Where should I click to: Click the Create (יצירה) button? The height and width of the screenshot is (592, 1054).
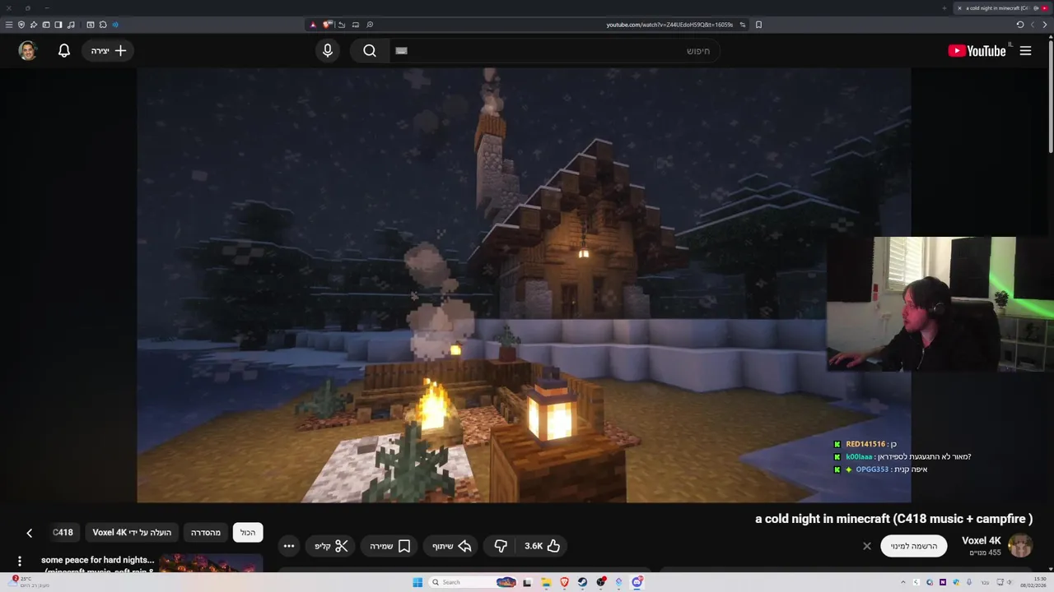point(108,51)
